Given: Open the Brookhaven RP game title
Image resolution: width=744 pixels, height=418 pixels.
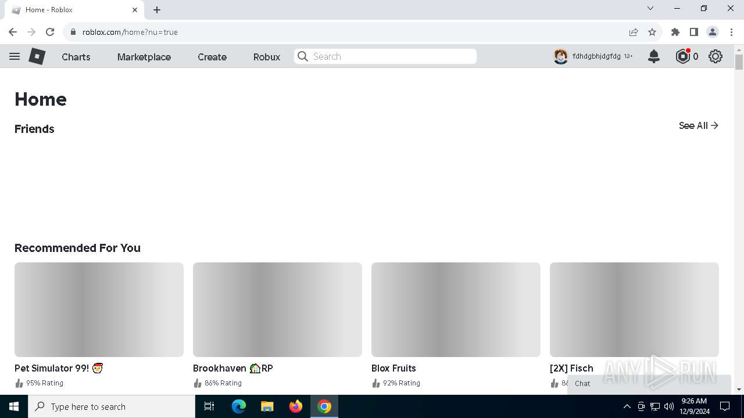Looking at the screenshot, I should (x=233, y=368).
